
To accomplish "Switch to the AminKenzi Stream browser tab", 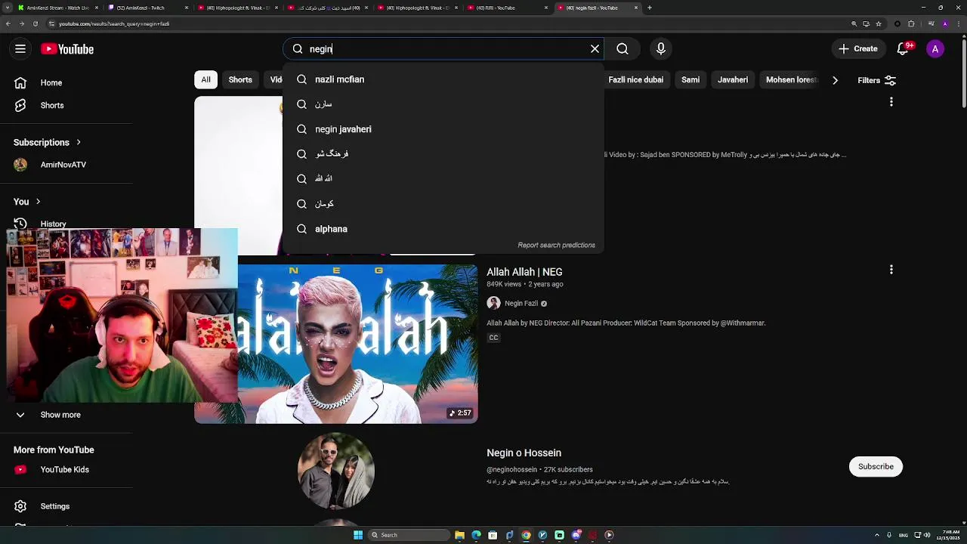I will [x=57, y=8].
